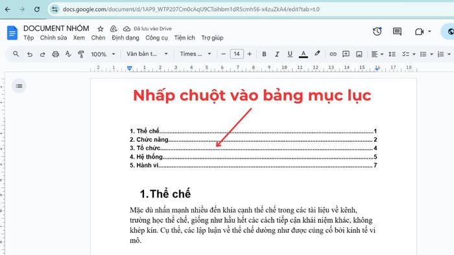Viewport: 454px width, 255px height.
Task: Click the browser forward arrow
Action: 22,9
